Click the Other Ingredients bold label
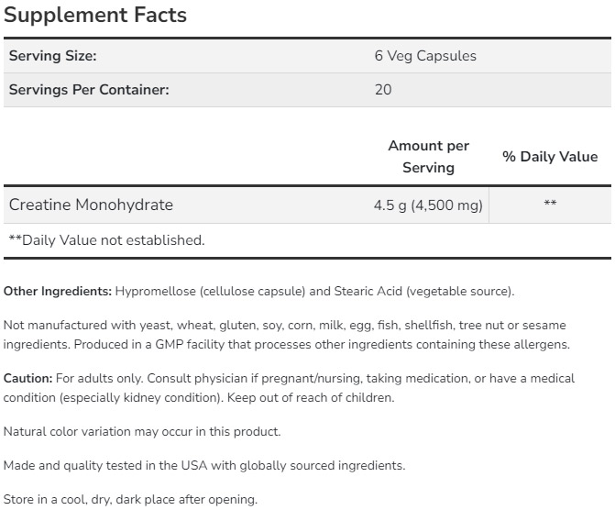The width and height of the screenshot is (615, 510). point(58,292)
